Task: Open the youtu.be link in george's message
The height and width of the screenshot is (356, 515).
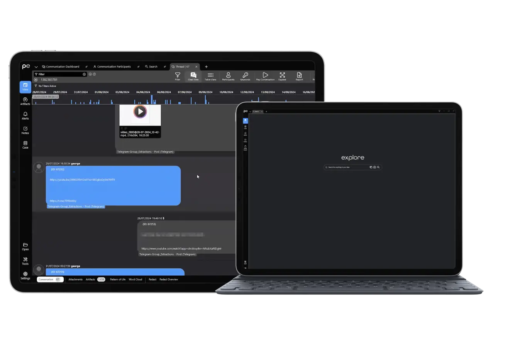Action: [x=82, y=180]
